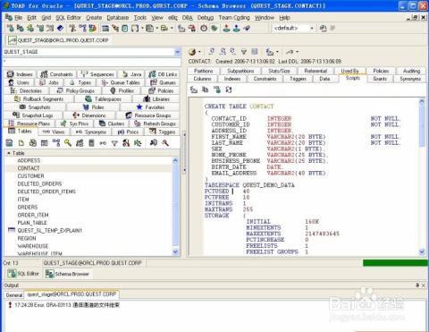Screen dimensions: 429x332
Task: Click the refresh icon in Scripts tab toolbar
Action: tap(229, 89)
